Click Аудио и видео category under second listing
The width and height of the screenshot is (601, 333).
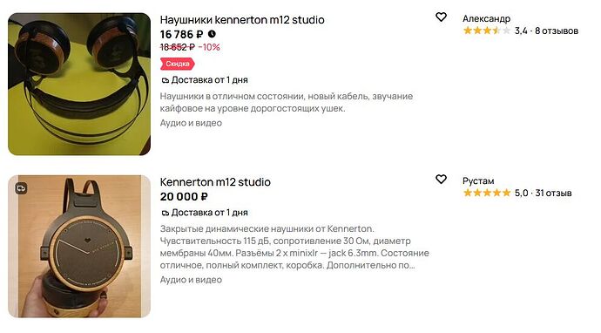point(191,280)
